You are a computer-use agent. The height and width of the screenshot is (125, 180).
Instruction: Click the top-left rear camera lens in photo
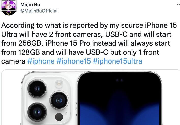(37, 88)
